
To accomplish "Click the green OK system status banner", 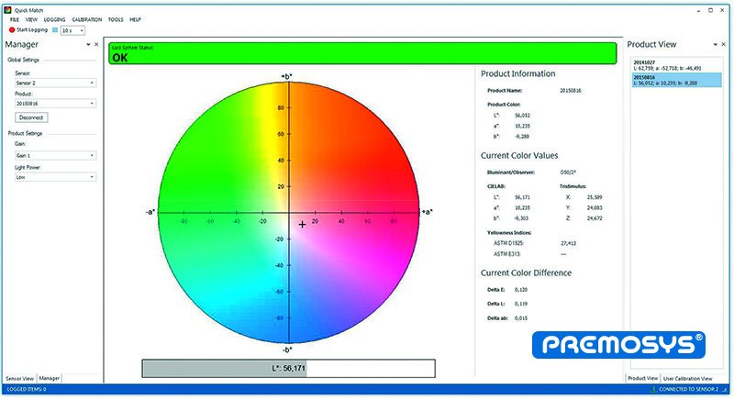I will 362,53.
